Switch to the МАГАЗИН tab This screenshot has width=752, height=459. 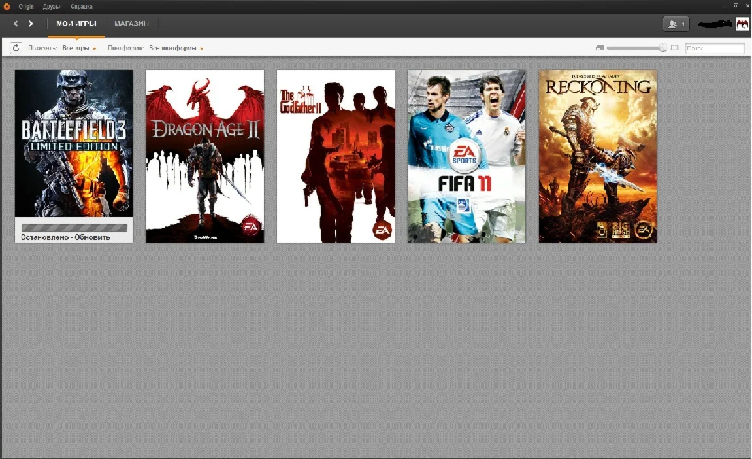pos(131,24)
